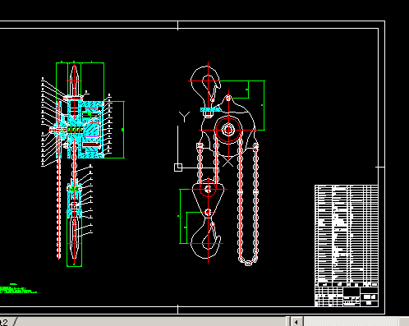Select the red chain wheel circle
Viewport: 409px width, 326px height.
(228, 130)
